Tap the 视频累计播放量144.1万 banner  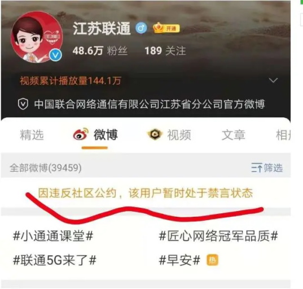(71, 81)
